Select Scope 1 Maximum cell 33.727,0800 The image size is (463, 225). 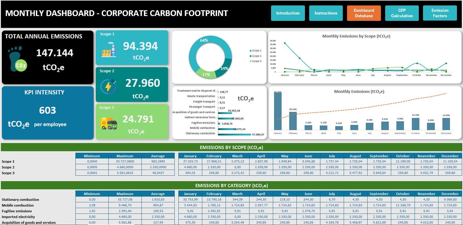(125, 161)
